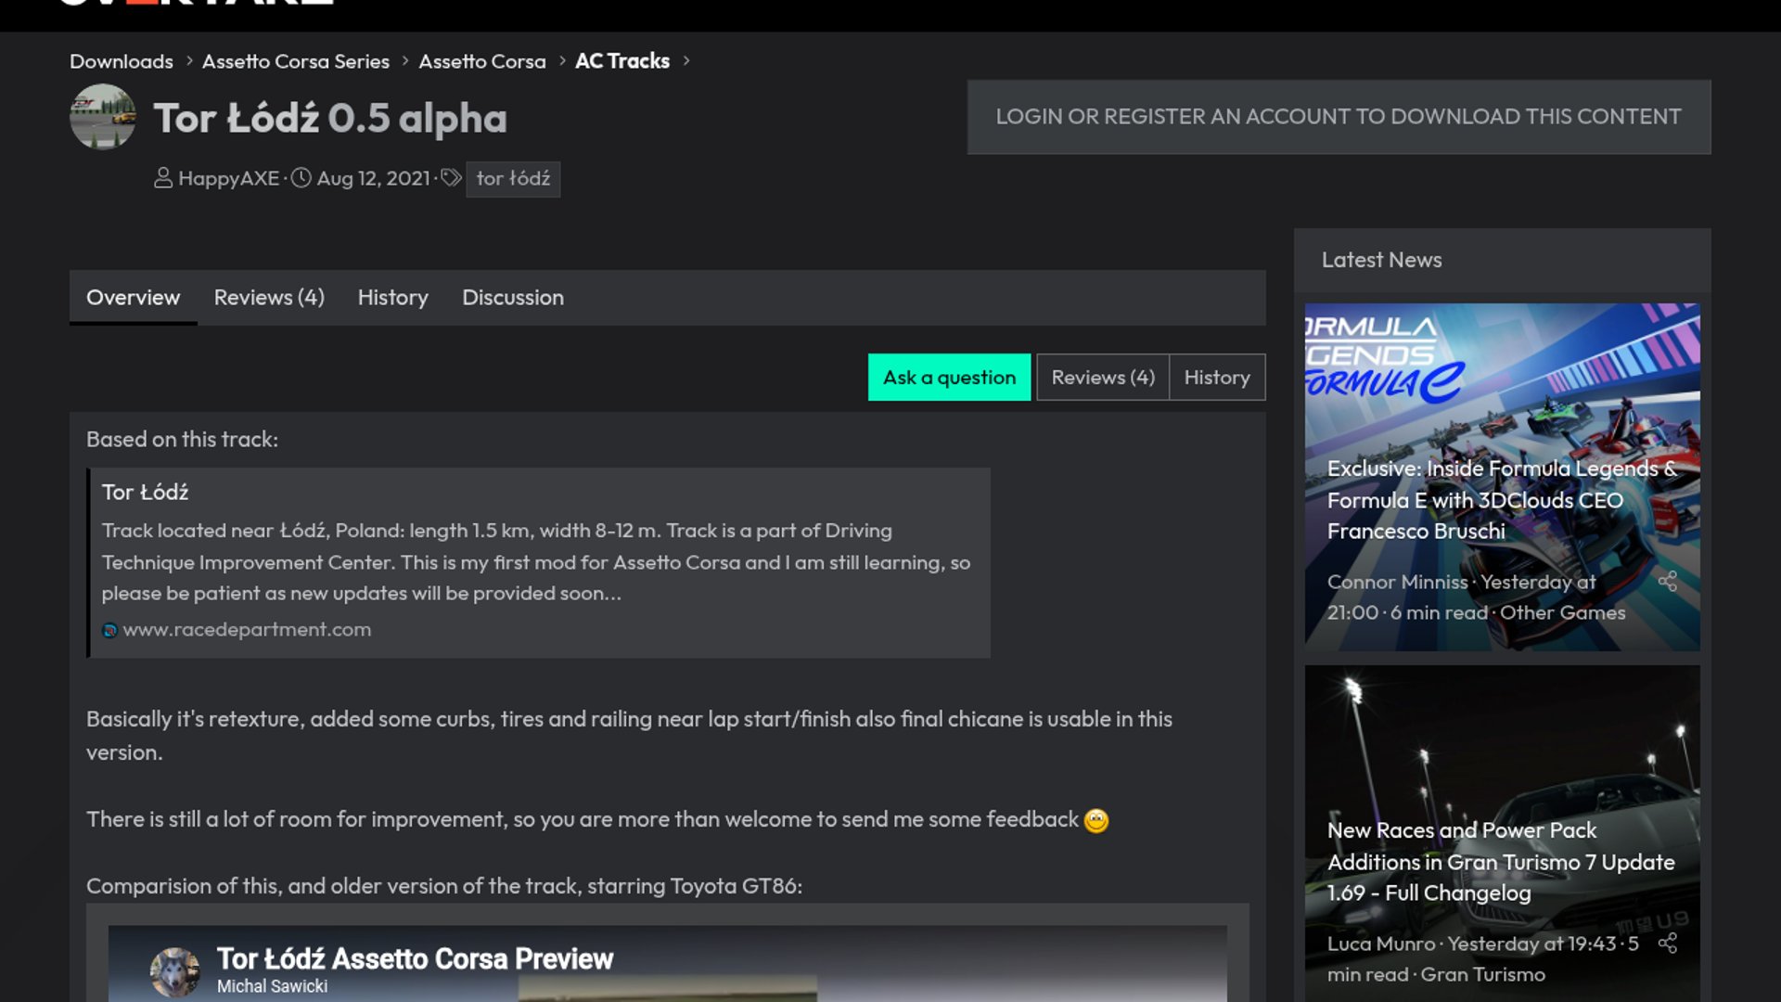Click Login or Register to download button
The height and width of the screenshot is (1002, 1781).
1339,117
